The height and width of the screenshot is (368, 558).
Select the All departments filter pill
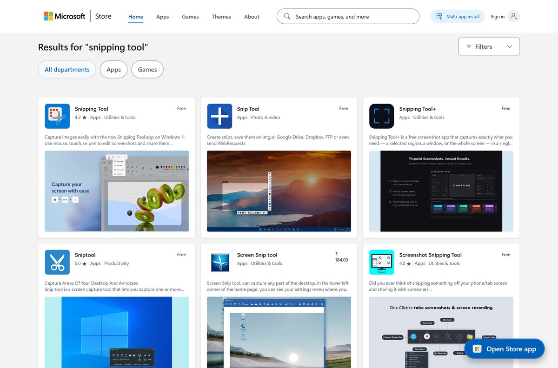[67, 69]
